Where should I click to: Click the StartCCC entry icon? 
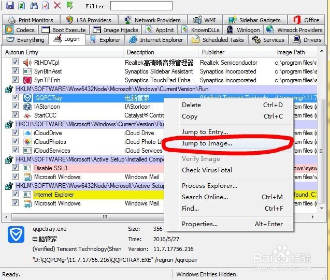click(x=27, y=115)
